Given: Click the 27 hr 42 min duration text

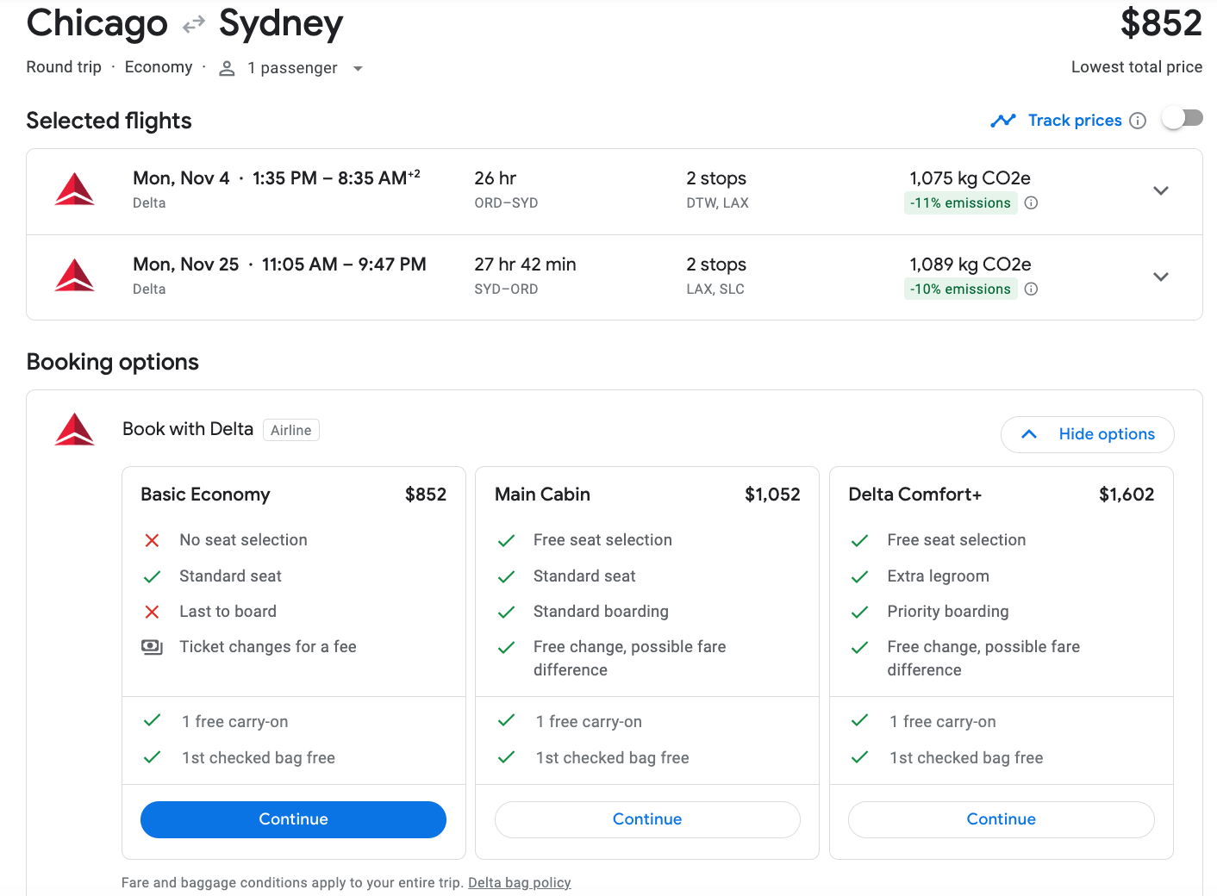Looking at the screenshot, I should [525, 264].
